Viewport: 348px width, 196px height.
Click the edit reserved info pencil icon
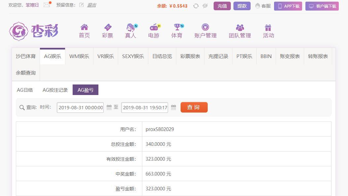81,5
